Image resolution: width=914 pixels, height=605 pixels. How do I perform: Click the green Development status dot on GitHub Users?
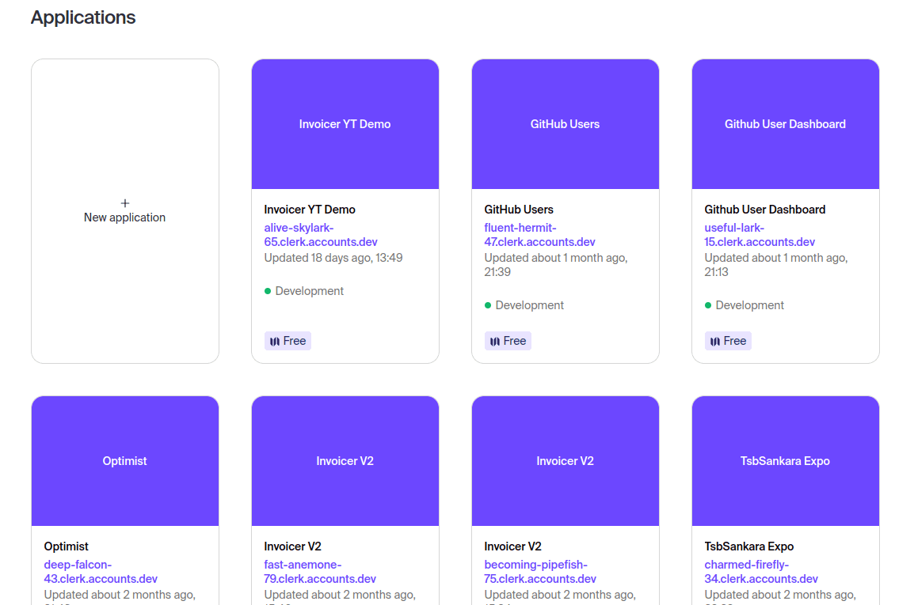click(x=489, y=304)
